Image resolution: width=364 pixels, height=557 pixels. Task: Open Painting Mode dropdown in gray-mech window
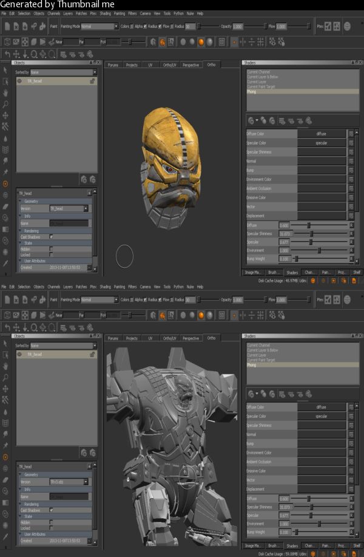[99, 299]
